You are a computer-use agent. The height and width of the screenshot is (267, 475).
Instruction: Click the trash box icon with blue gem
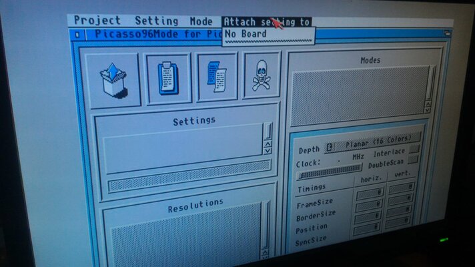coord(111,81)
